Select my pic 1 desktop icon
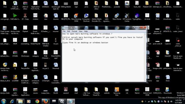 coord(46,66)
